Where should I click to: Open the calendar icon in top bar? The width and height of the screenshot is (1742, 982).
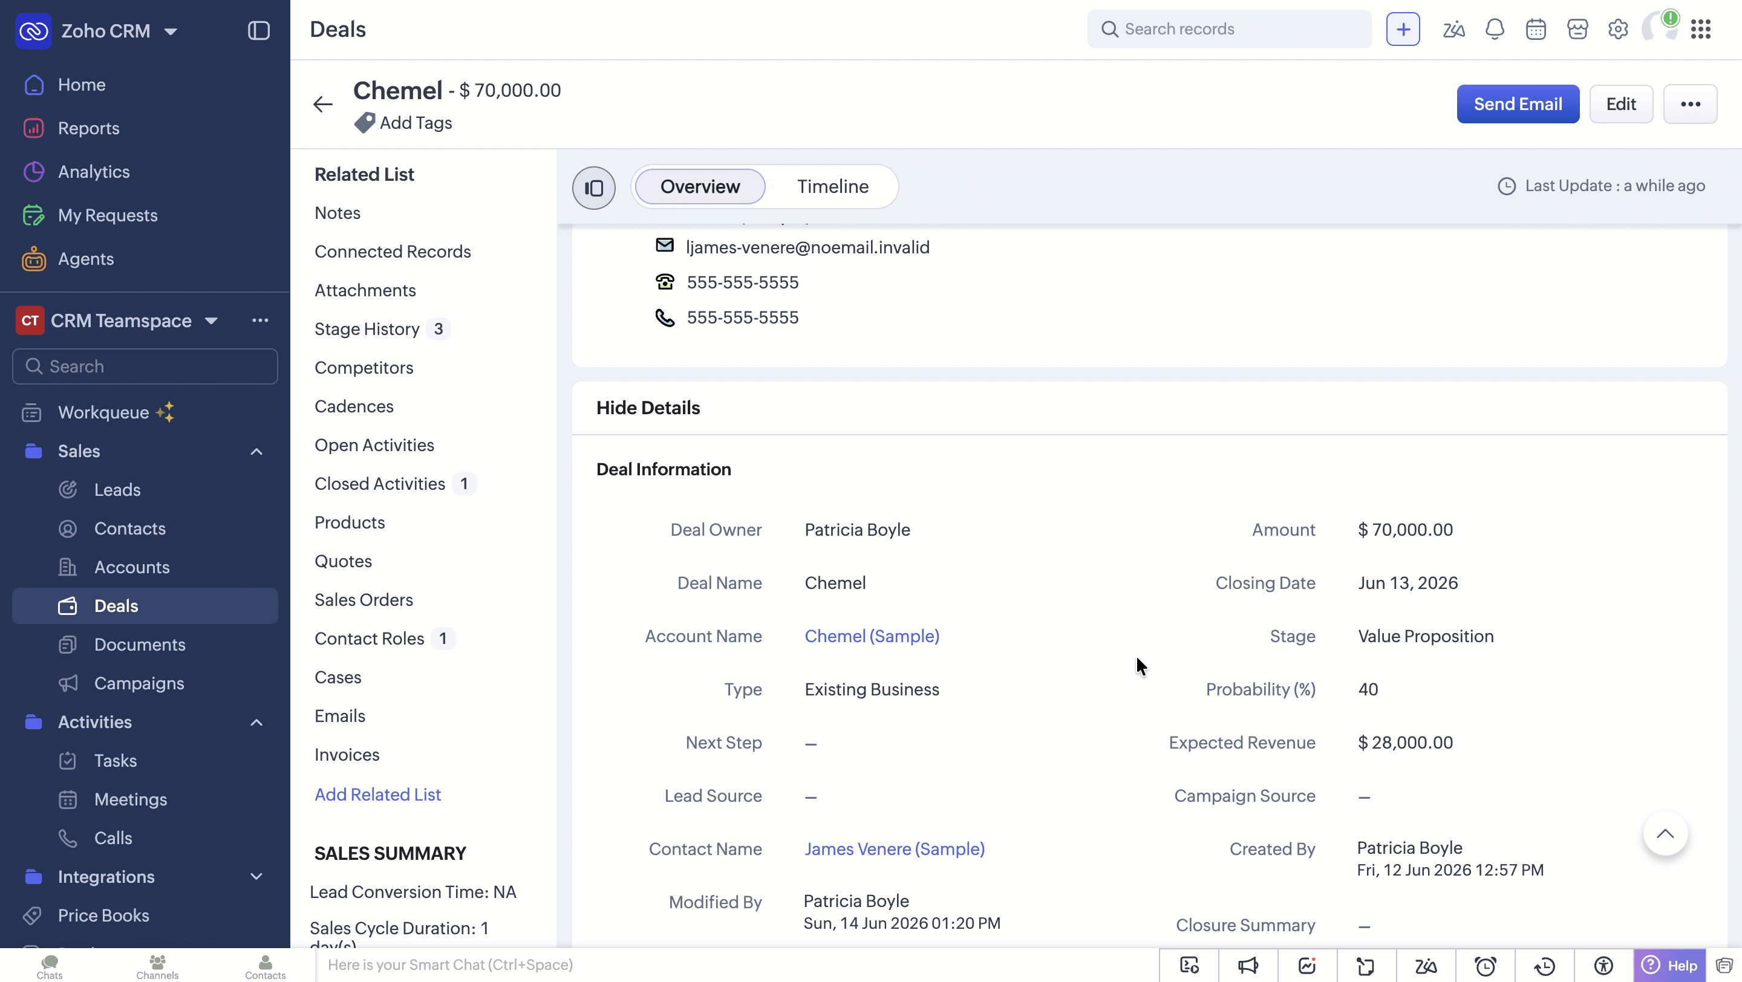[1536, 29]
